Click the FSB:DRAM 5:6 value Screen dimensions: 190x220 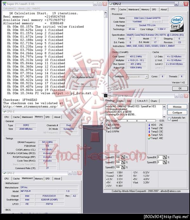point(47,146)
